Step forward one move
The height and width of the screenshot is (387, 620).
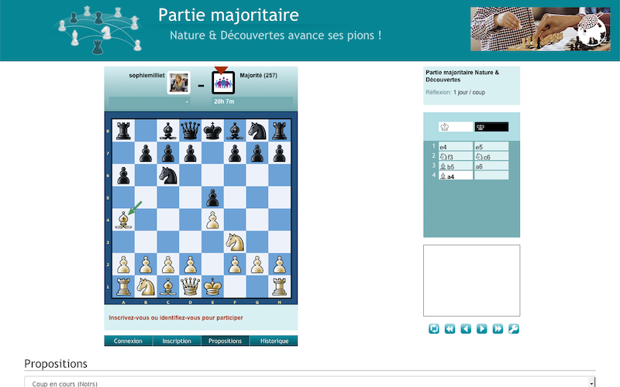[x=481, y=328]
